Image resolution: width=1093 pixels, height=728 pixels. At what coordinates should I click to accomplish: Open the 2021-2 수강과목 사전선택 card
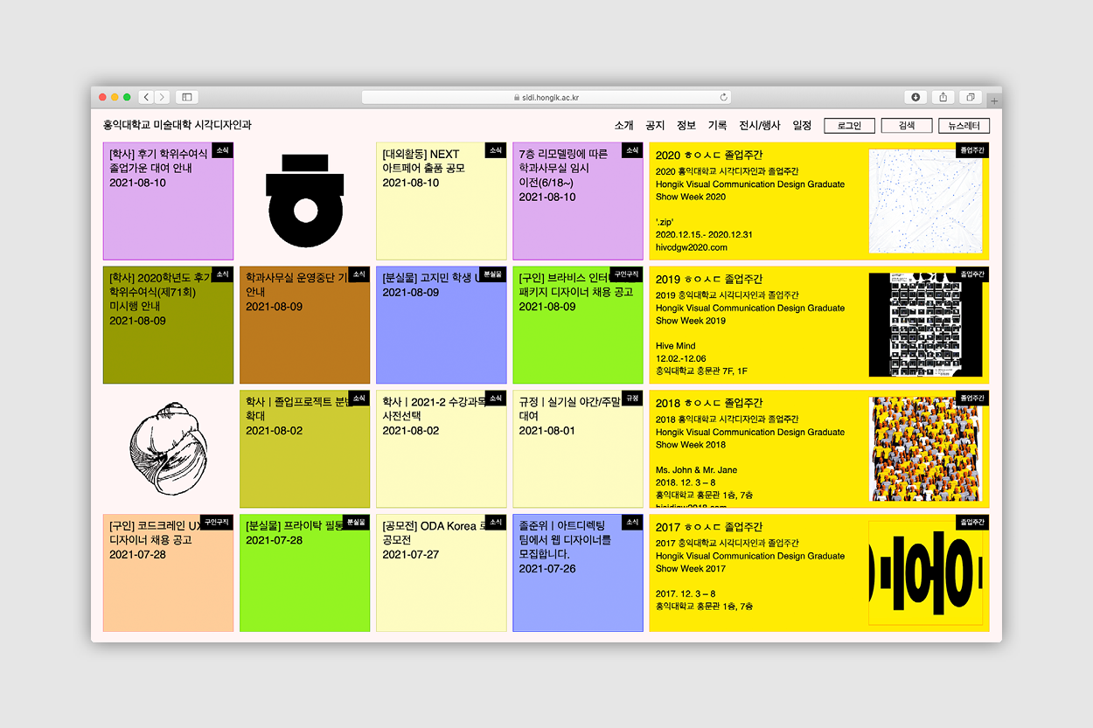tap(441, 449)
